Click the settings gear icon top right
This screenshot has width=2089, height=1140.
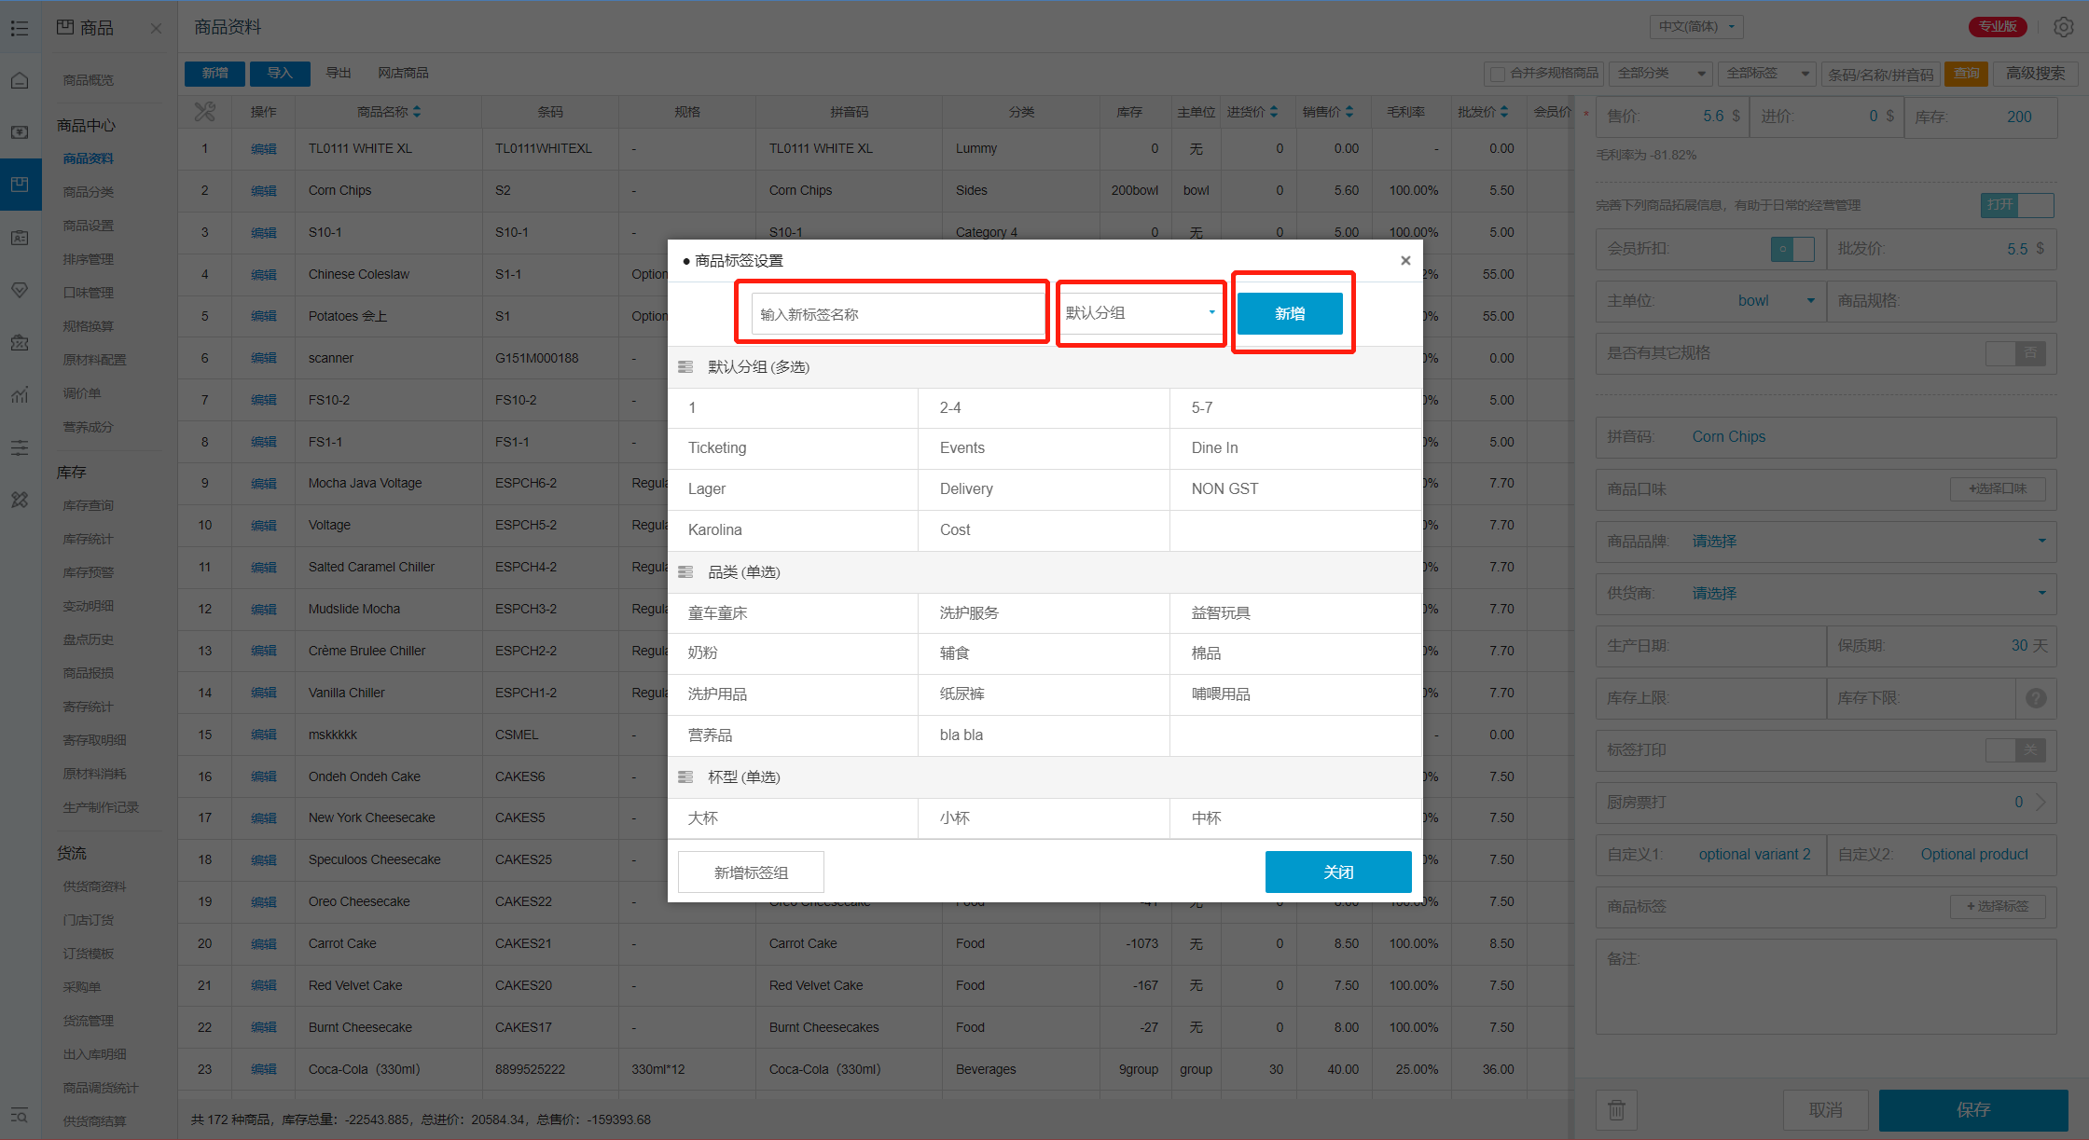click(2063, 27)
